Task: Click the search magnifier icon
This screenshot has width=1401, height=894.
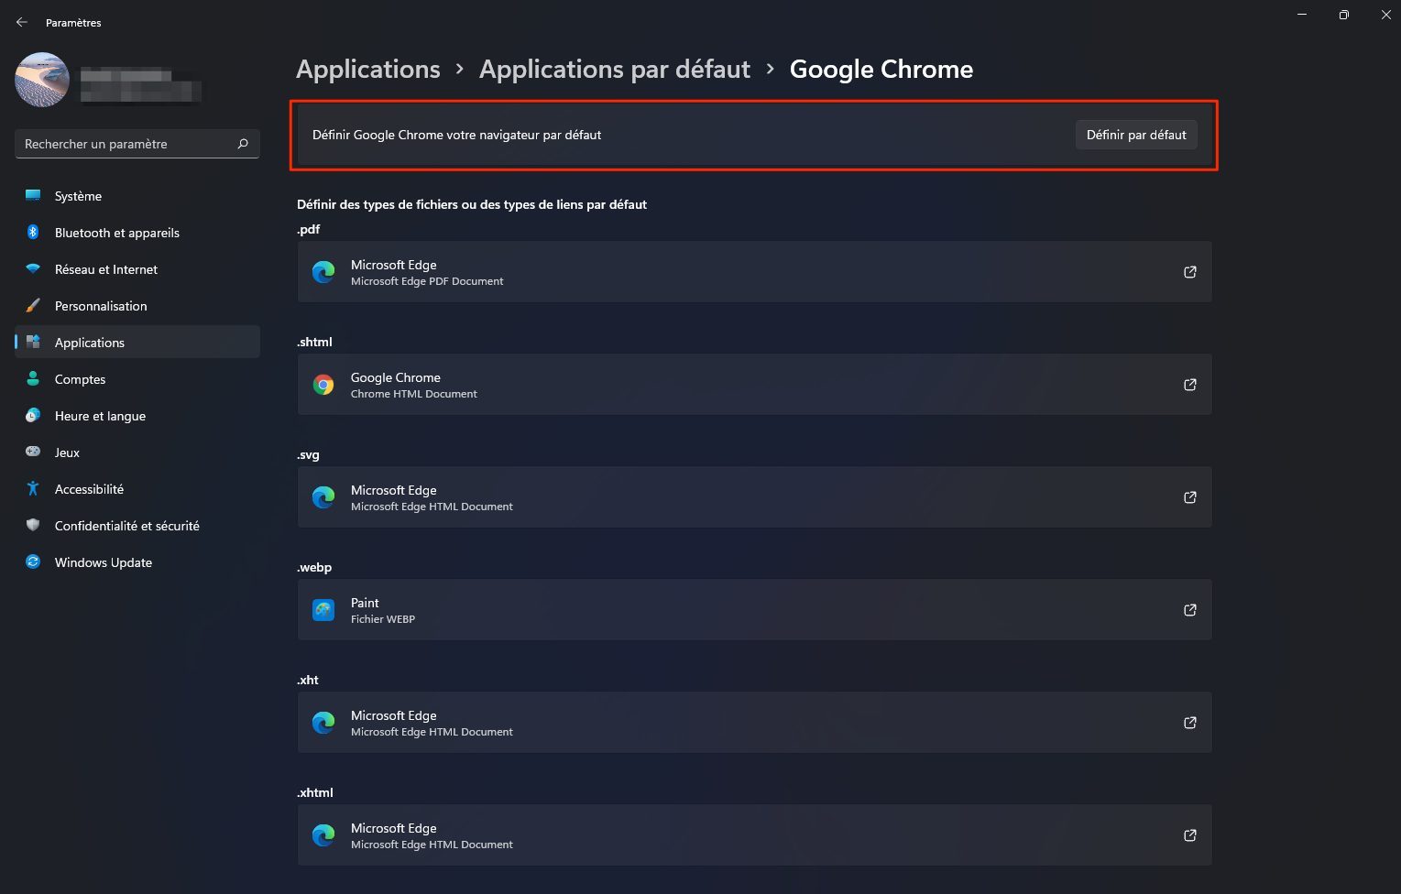Action: [243, 144]
